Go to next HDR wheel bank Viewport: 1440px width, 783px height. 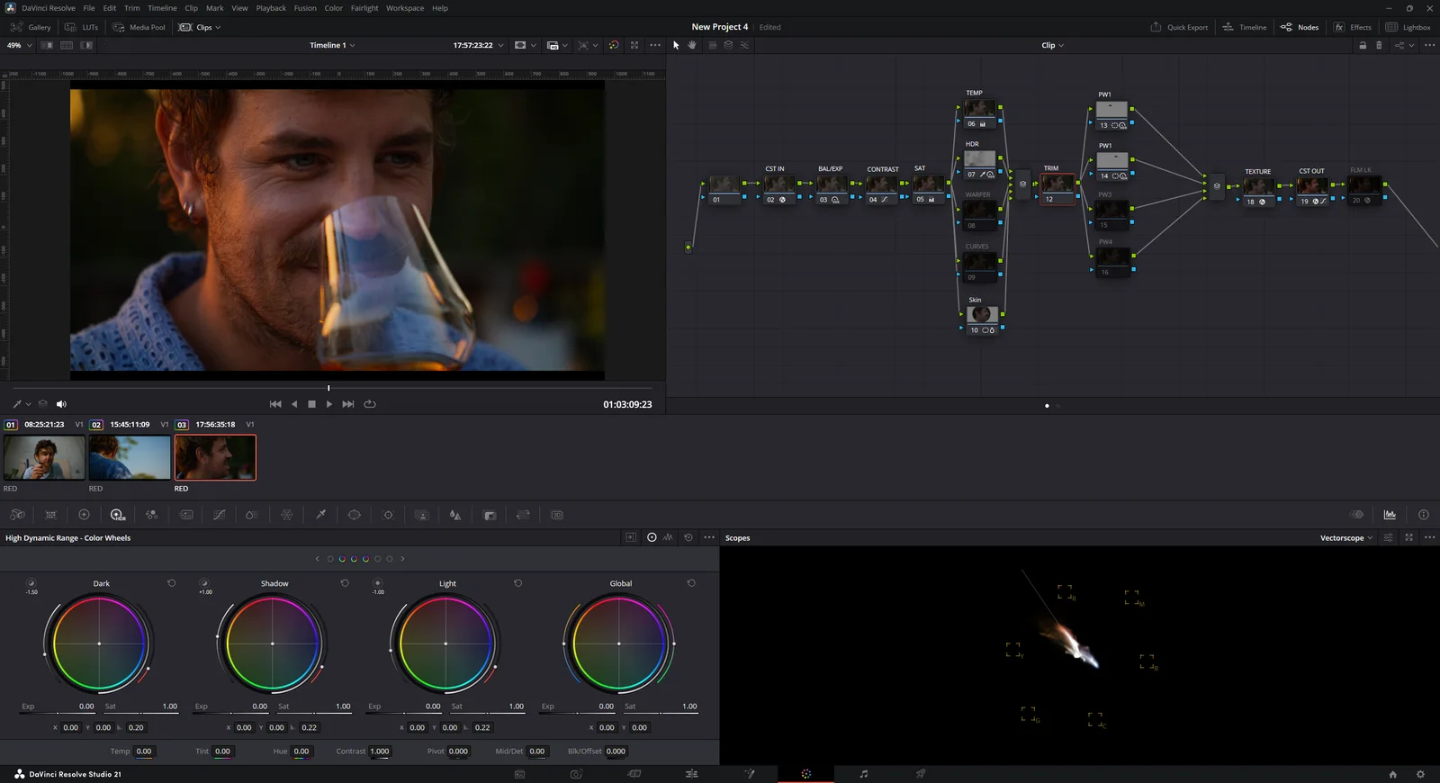(x=402, y=559)
